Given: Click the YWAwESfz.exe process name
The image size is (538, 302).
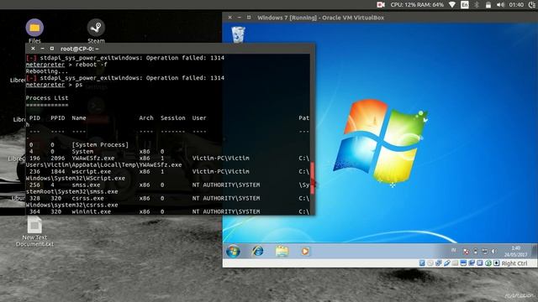Looking at the screenshot, I should pos(93,159).
